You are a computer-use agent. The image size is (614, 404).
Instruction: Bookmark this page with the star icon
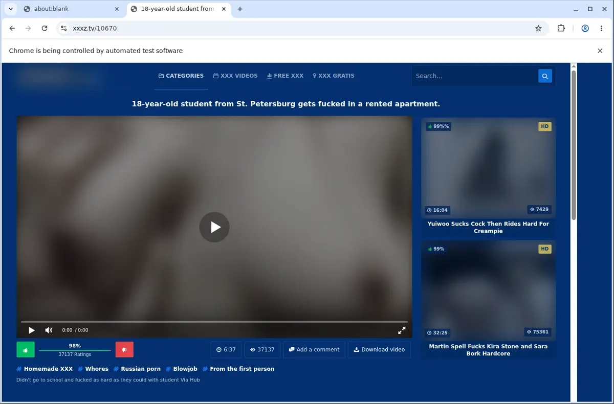(538, 29)
